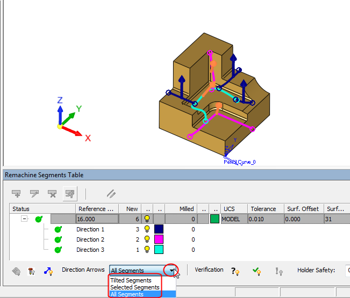Click the exclamation mark verification icon

[278, 271]
